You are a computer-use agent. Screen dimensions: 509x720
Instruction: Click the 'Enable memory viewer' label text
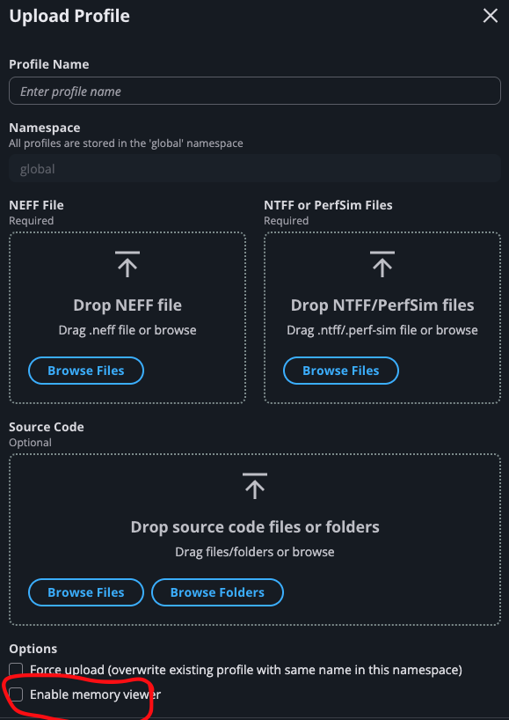[95, 694]
